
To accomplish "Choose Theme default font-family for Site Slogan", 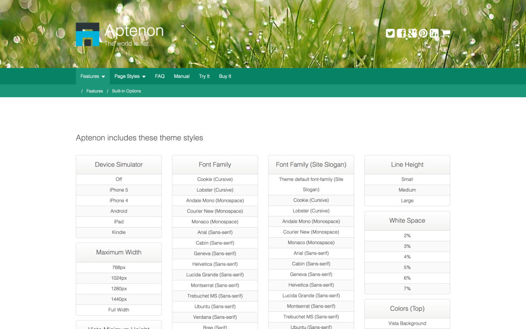I will pyautogui.click(x=311, y=185).
